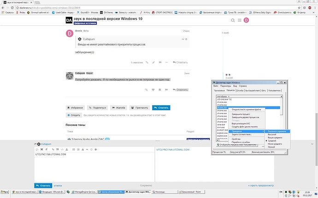Choose Свойства in context menu
The image size is (318, 198).
pos(236,139)
